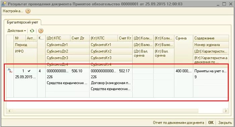Select the date cell 25.09.2015 ...

[x=25, y=77]
